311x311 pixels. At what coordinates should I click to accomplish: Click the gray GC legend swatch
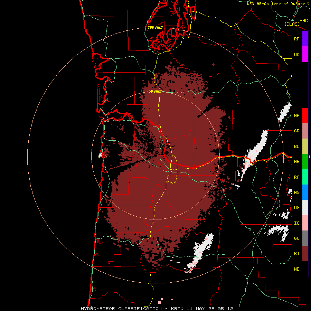point(305,238)
